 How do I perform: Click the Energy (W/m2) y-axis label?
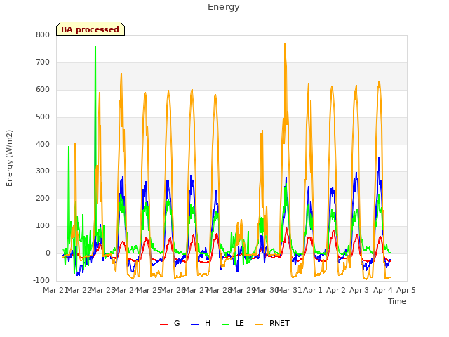pyautogui.click(x=9, y=158)
